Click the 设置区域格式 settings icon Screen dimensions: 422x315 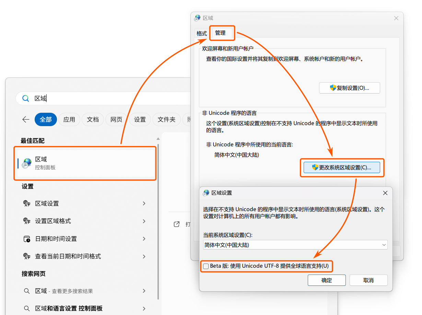(27, 221)
